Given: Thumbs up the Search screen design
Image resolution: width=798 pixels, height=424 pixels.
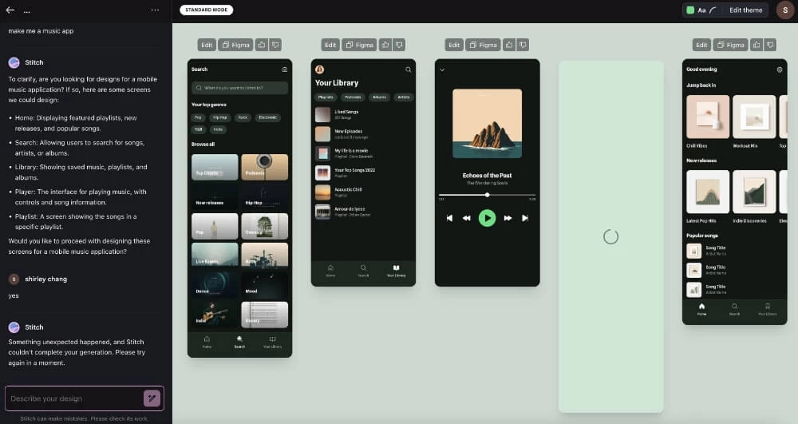Looking at the screenshot, I should (261, 46).
